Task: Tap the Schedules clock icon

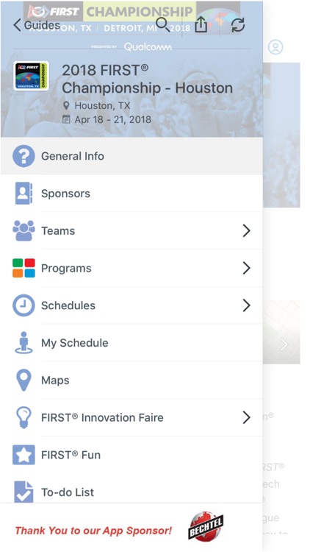Action: (x=24, y=305)
